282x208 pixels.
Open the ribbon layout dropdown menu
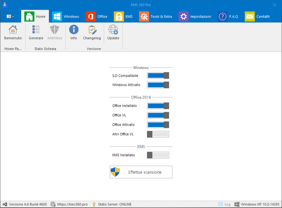pos(10,16)
